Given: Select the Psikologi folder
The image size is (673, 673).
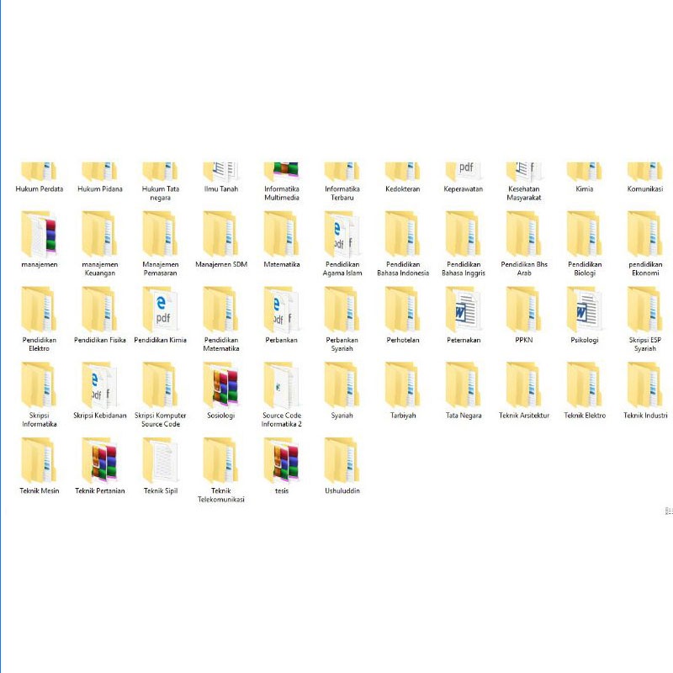Looking at the screenshot, I should [x=585, y=310].
